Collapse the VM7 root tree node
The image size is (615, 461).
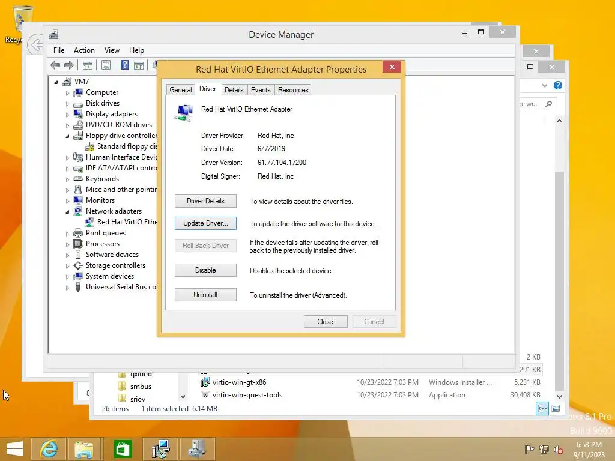[x=56, y=82]
